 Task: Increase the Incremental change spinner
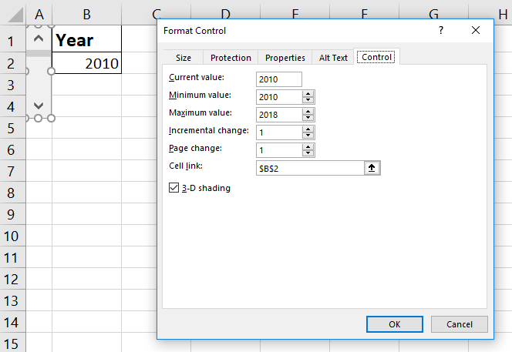coord(308,129)
